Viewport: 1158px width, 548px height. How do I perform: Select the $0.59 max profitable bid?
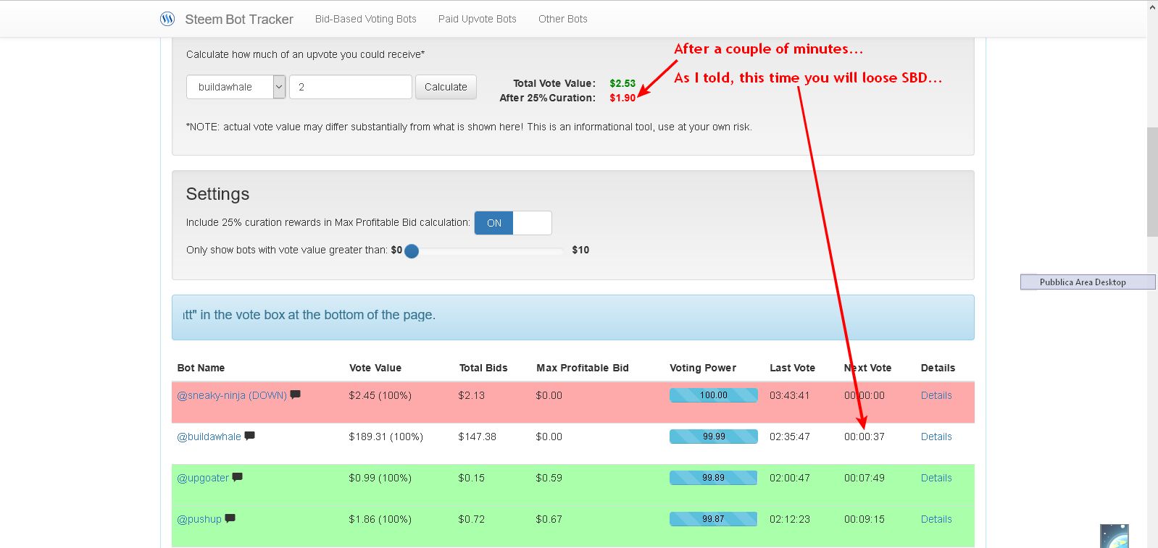click(x=549, y=478)
